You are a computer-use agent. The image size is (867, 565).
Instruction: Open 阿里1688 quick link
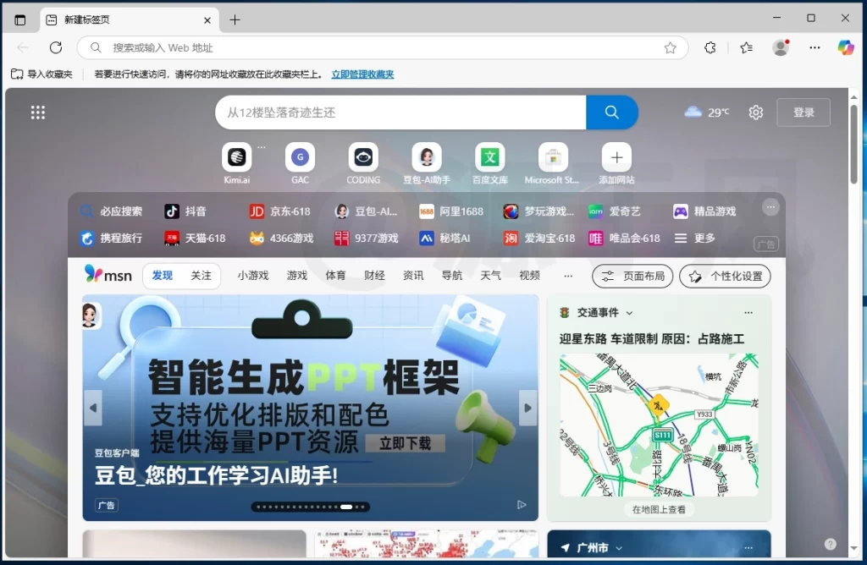(x=451, y=211)
